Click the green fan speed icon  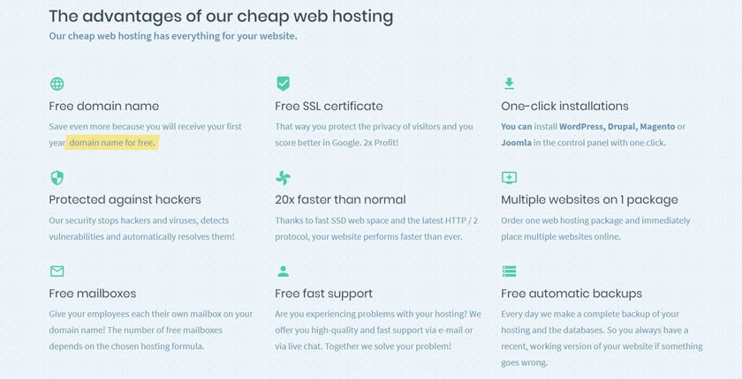click(x=283, y=177)
